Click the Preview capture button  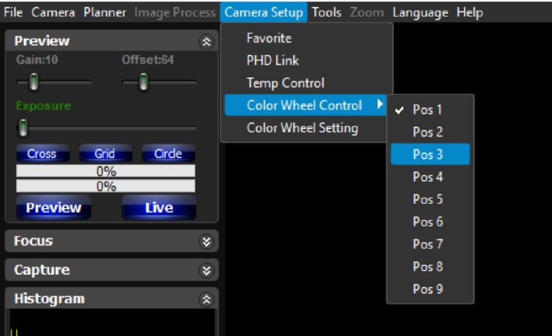coord(53,208)
